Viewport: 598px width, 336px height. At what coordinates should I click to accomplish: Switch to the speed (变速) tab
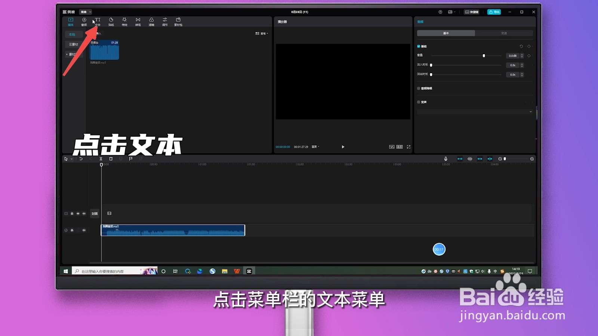pos(504,33)
